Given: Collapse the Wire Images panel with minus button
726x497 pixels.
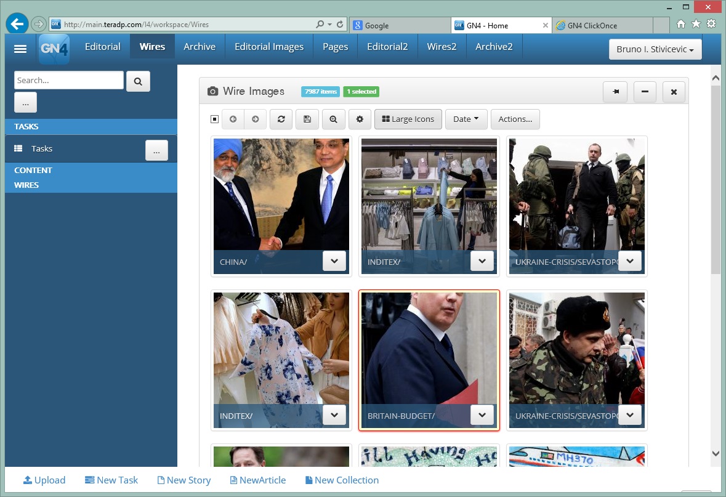Looking at the screenshot, I should pos(645,92).
